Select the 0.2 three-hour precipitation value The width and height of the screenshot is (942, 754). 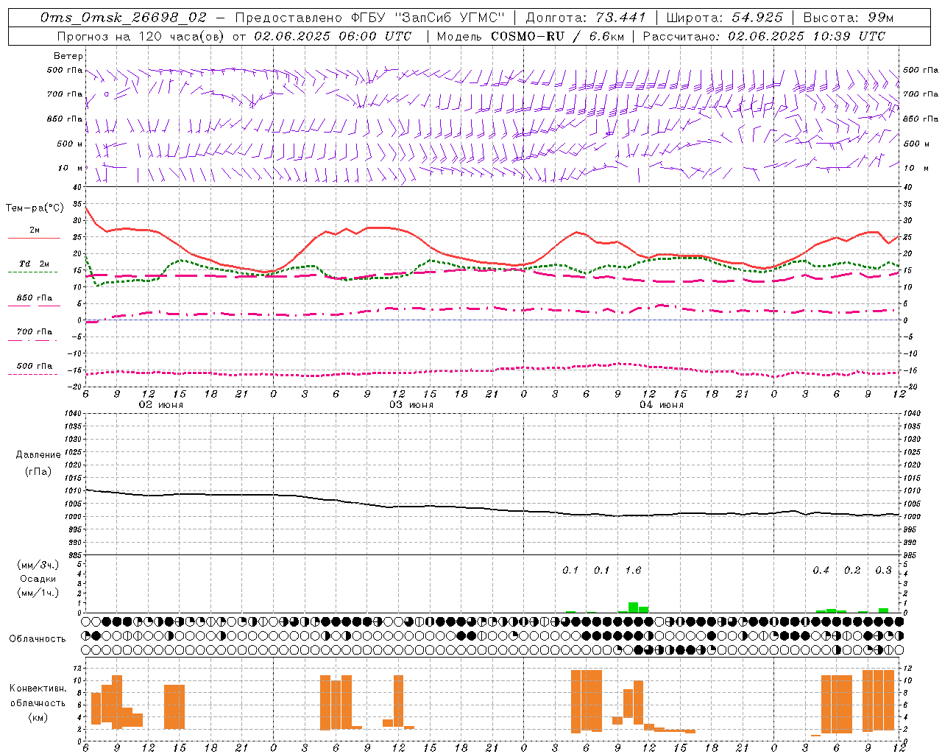[852, 571]
